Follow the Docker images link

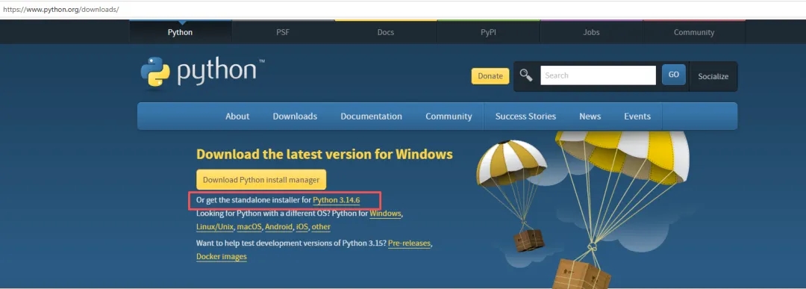point(222,256)
